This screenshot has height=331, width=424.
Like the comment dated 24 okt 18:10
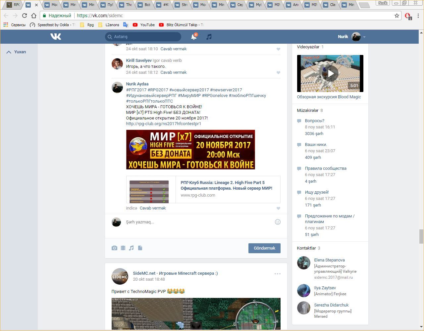[x=278, y=49]
